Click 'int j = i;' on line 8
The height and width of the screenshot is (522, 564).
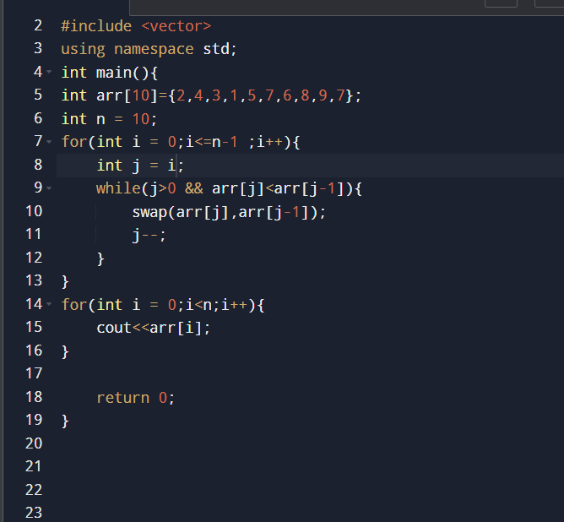pyautogui.click(x=140, y=166)
